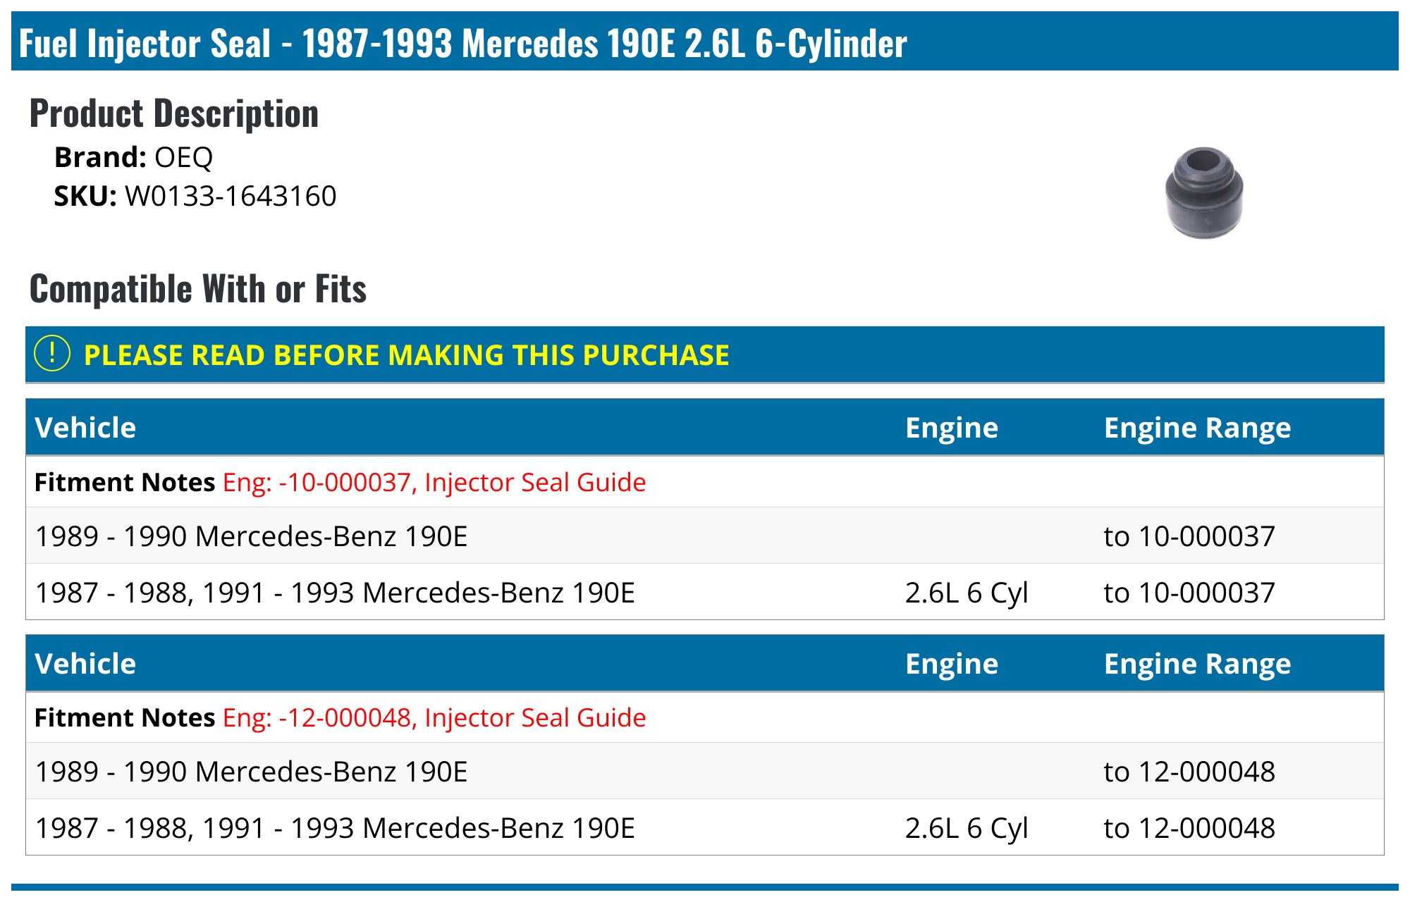This screenshot has height=902, width=1410.
Task: Select 1987 - 1988, 1991 - 1993 row in 12-000048 table
Action: click(335, 828)
